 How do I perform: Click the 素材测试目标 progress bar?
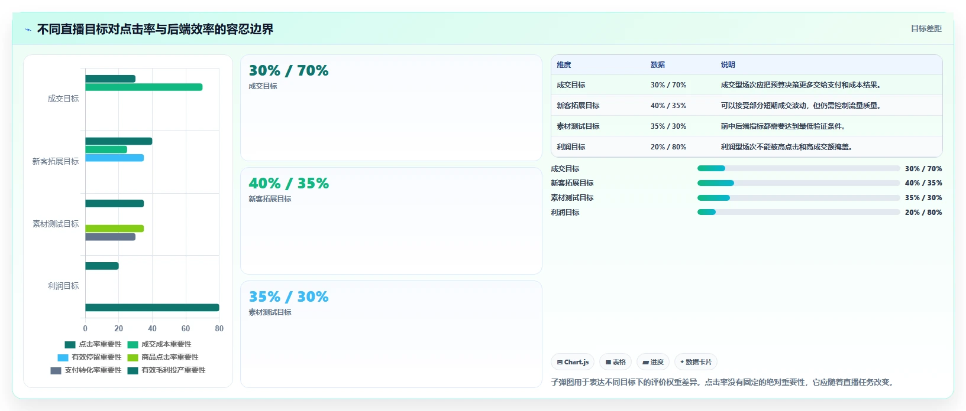click(799, 198)
